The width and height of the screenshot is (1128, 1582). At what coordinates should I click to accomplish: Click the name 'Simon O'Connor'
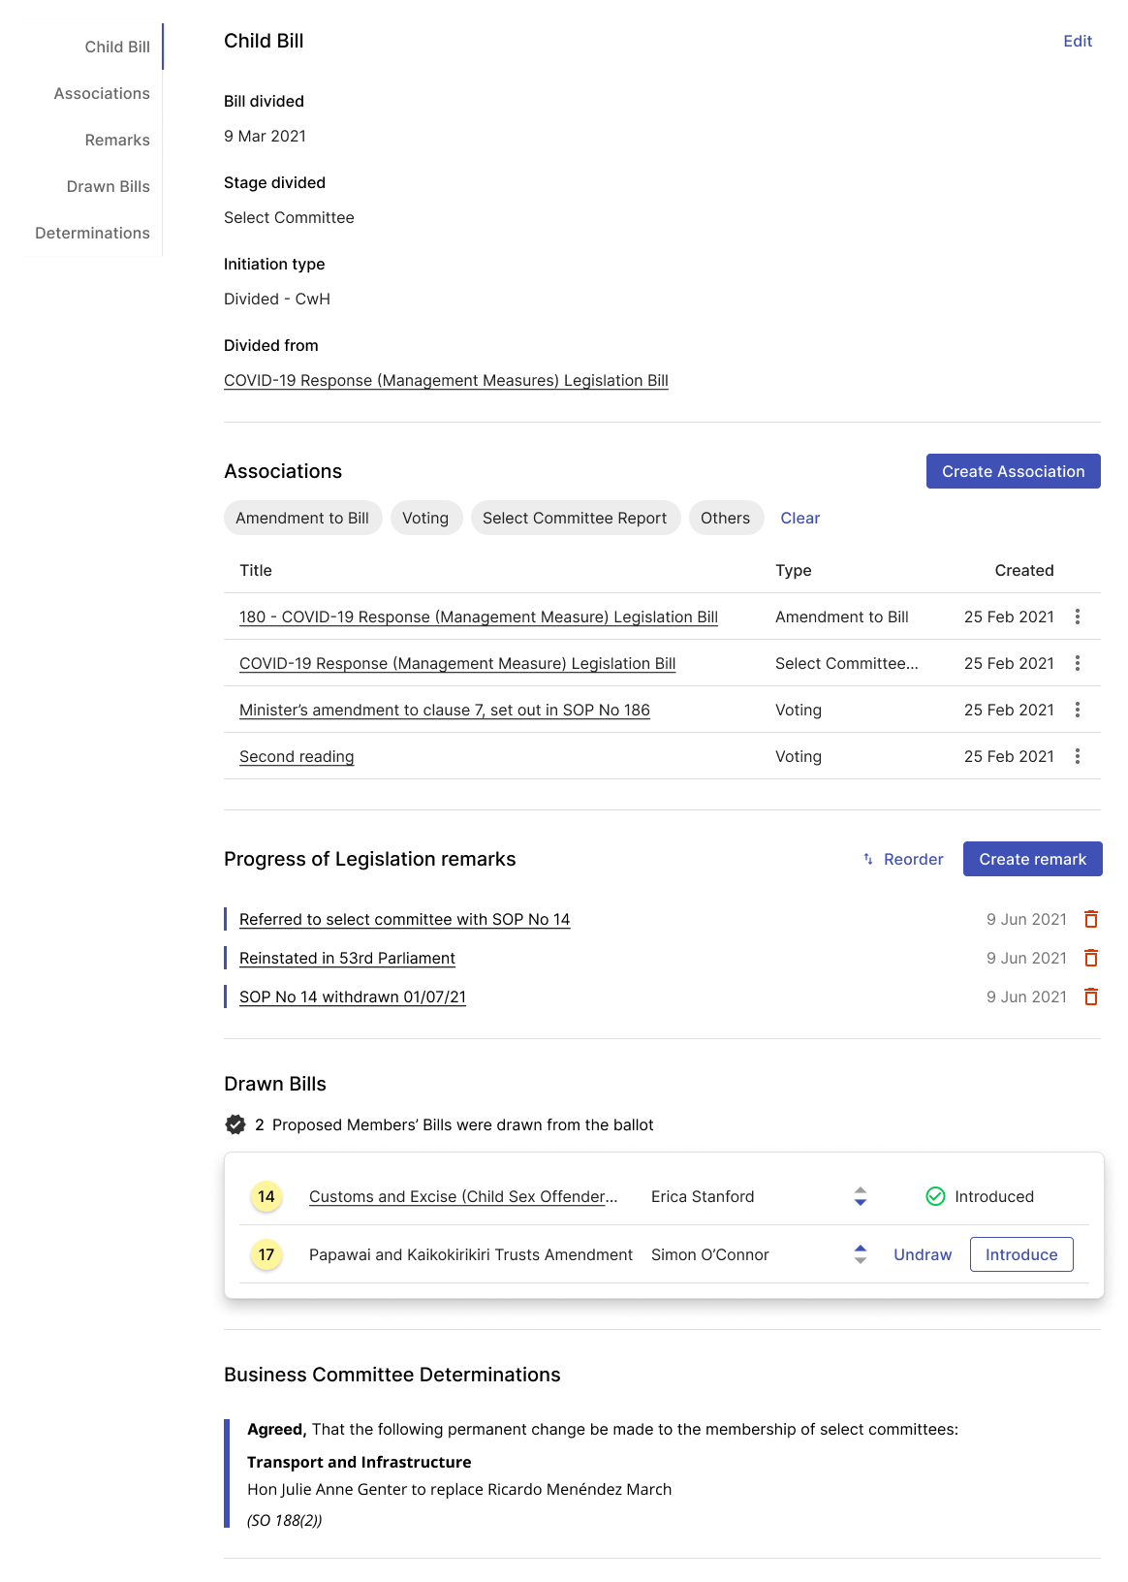pos(710,1254)
